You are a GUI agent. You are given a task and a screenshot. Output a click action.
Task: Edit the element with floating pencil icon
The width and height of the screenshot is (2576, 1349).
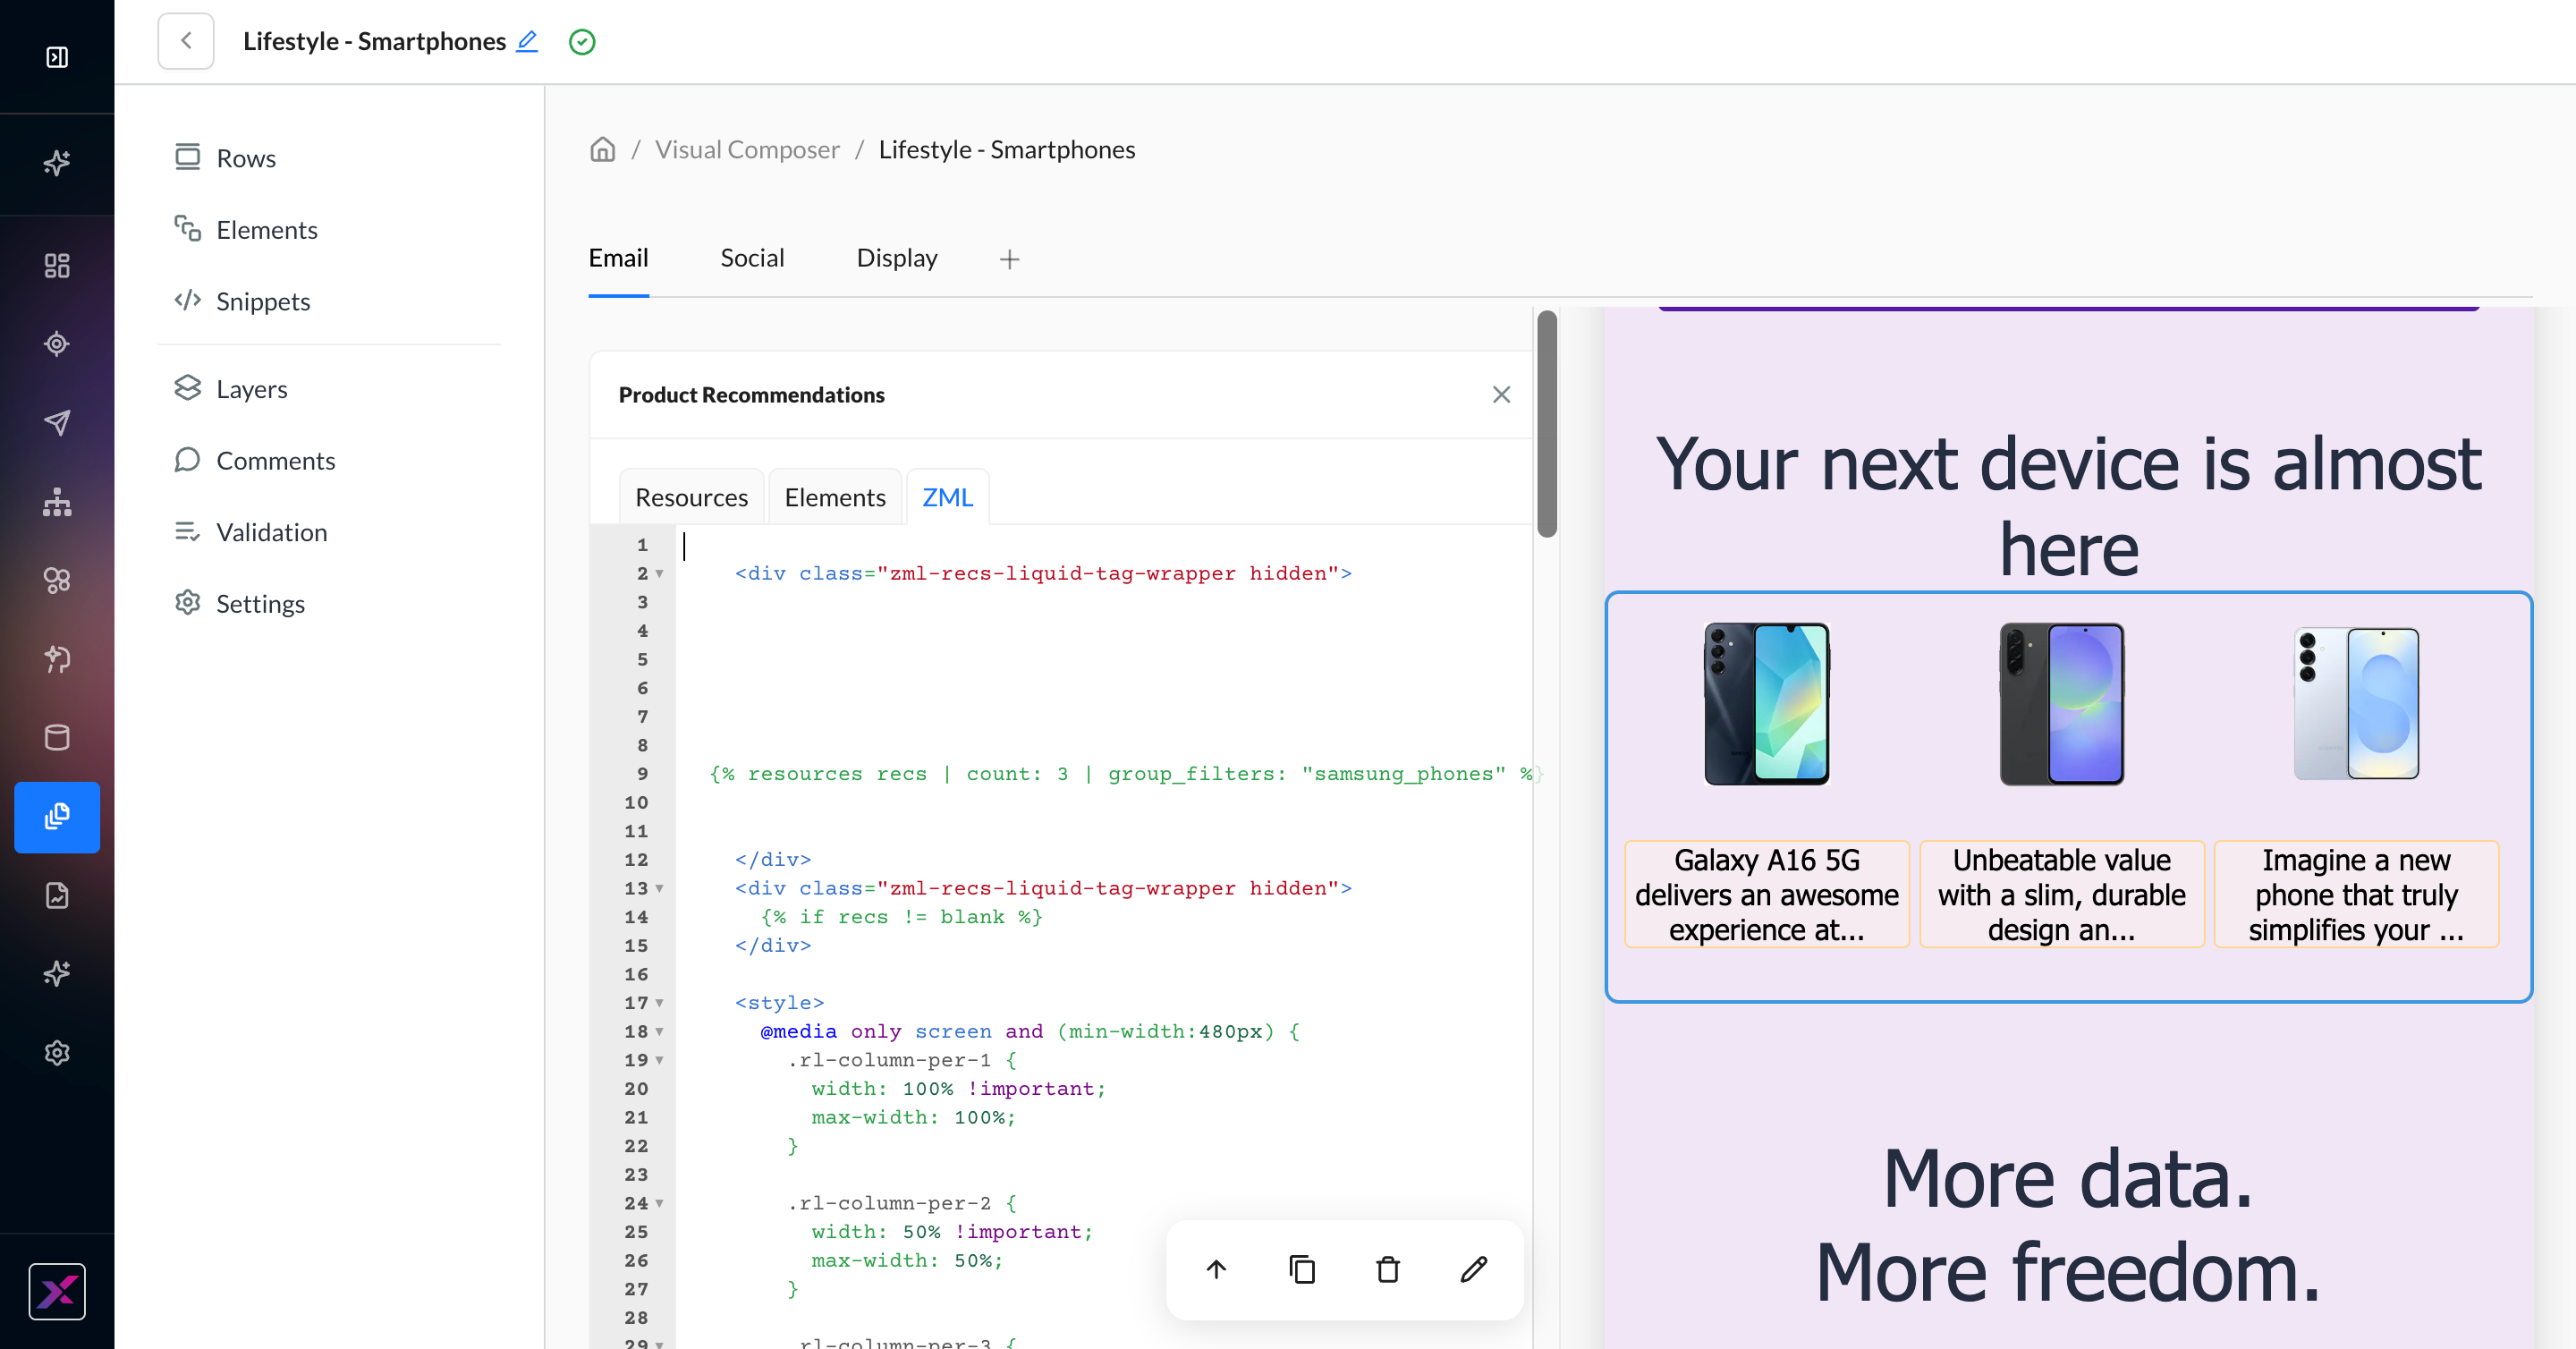[1474, 1270]
